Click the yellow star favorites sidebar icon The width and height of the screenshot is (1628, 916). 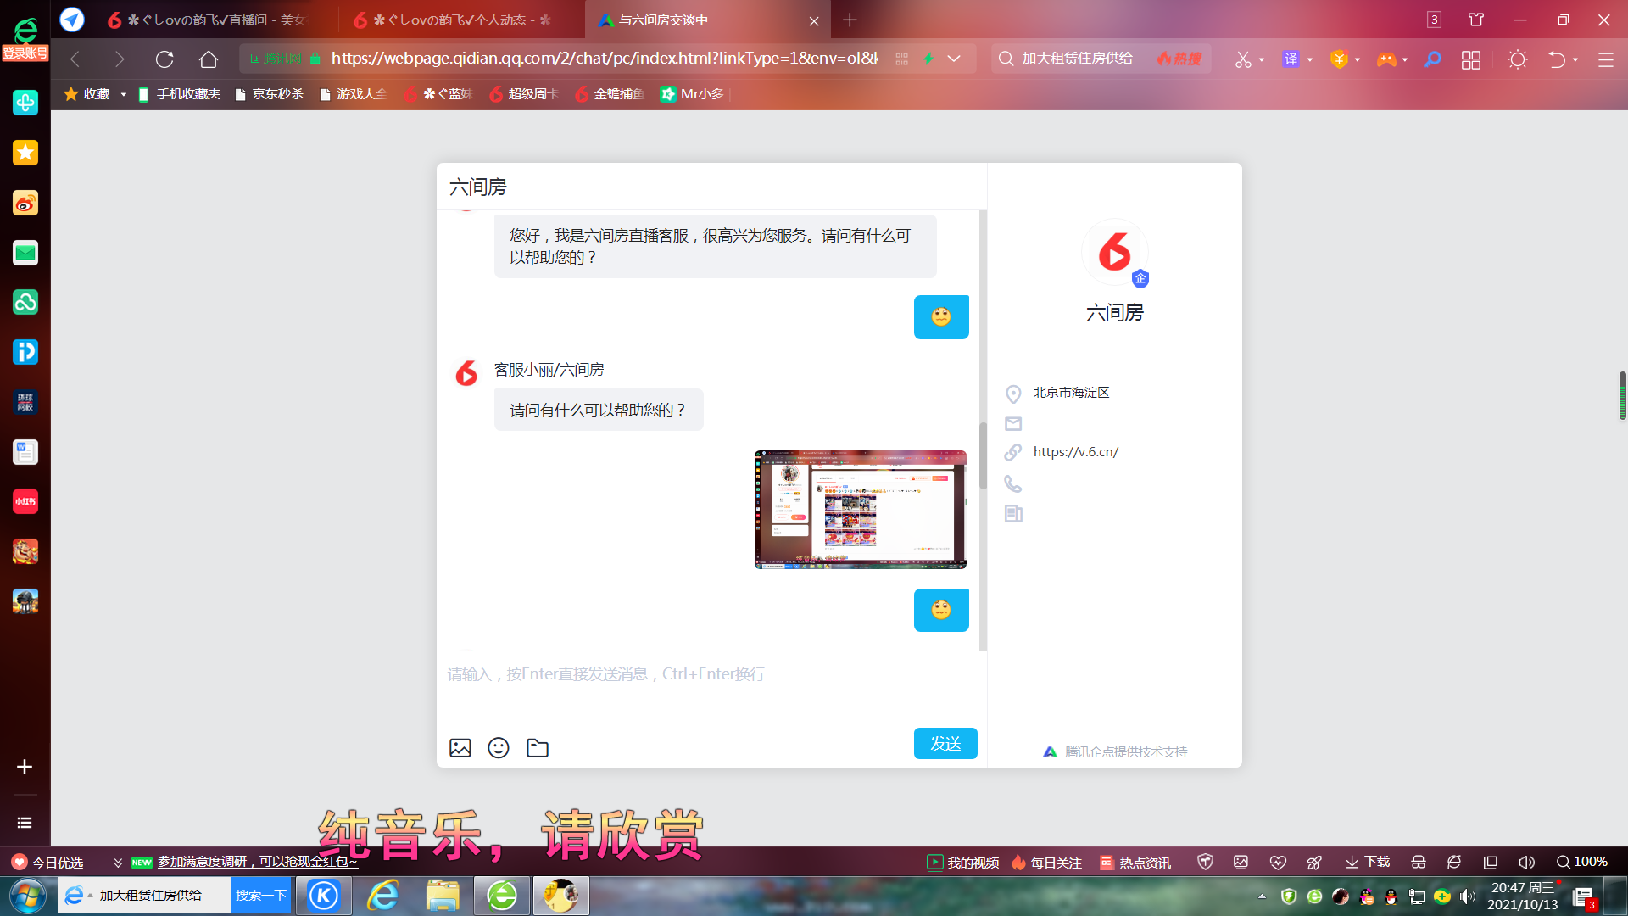coord(25,153)
